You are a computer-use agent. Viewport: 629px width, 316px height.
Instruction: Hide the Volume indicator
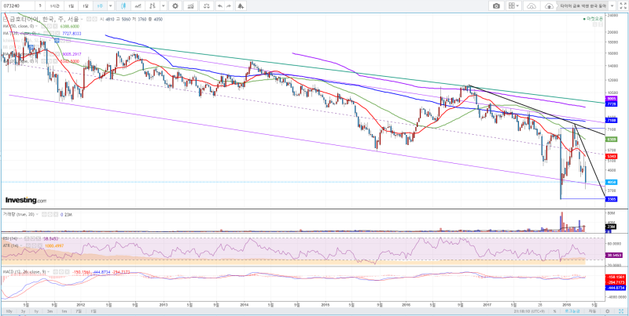(x=44, y=214)
